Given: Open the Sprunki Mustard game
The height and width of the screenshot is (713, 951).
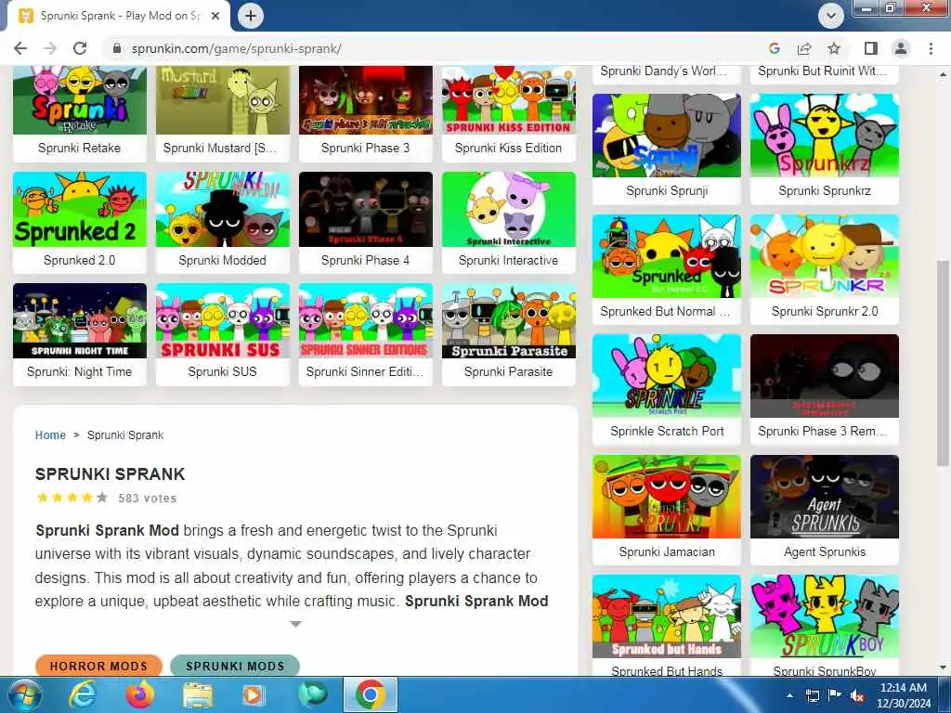Looking at the screenshot, I should click(x=223, y=113).
